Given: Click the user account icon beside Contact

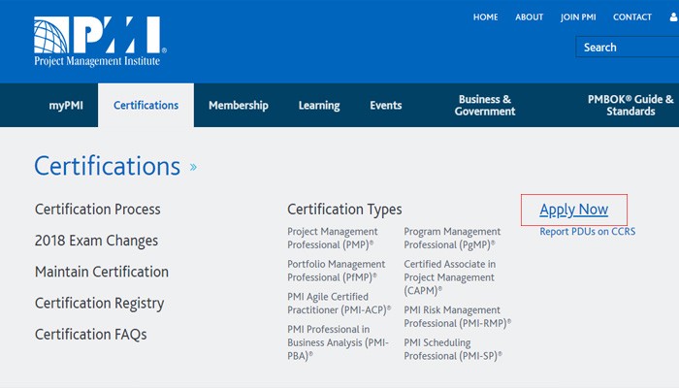Looking at the screenshot, I should pyautogui.click(x=674, y=16).
